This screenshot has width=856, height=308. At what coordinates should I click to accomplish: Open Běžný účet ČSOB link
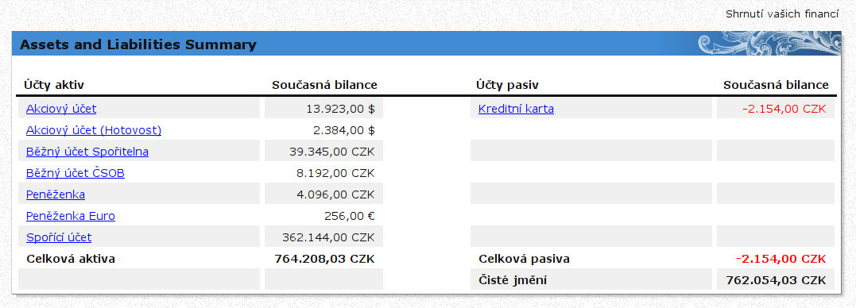76,173
